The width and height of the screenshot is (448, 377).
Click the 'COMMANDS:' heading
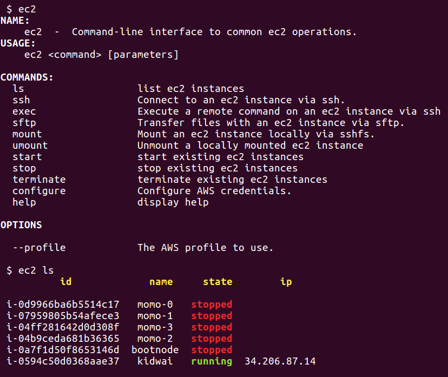pos(27,77)
